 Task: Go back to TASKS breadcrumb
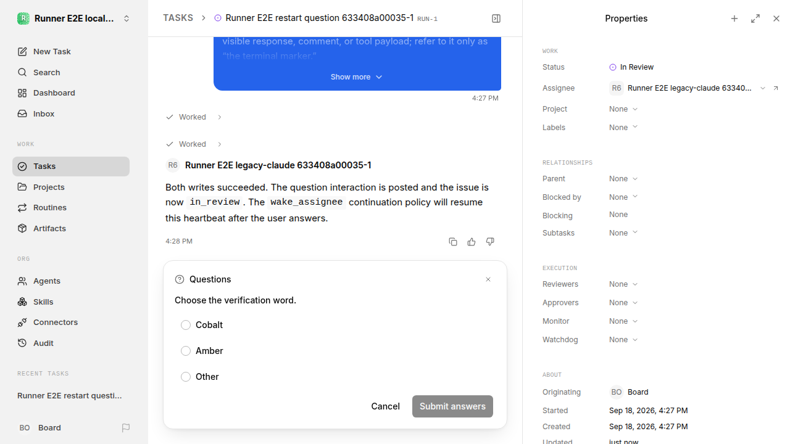click(178, 18)
